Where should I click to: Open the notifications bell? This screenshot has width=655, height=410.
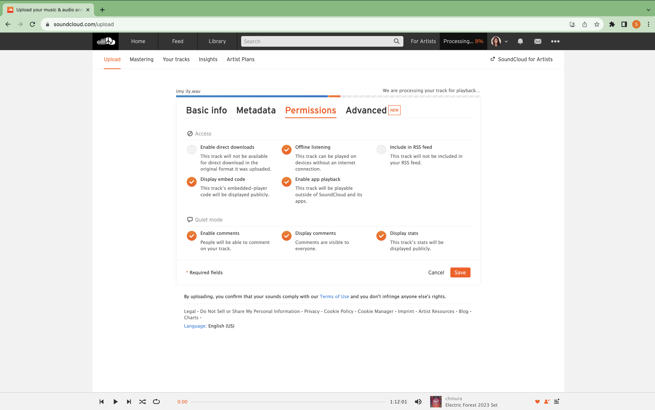[520, 41]
